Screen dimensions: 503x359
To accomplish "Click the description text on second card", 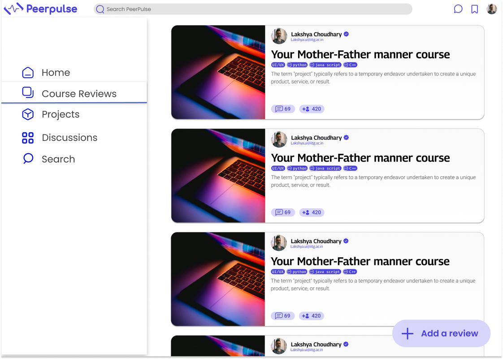I will (373, 181).
